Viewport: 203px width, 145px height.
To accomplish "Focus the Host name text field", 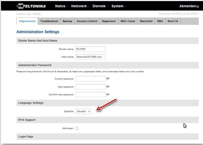I will point(90,57).
